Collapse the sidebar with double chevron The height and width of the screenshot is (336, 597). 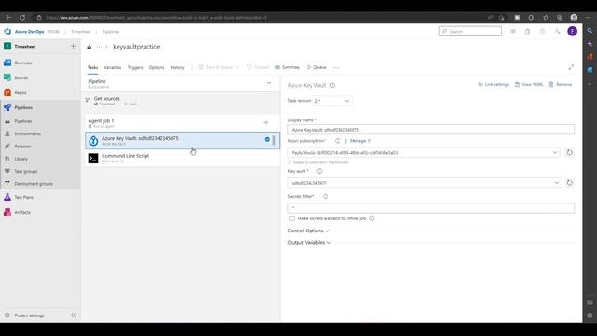point(73,315)
